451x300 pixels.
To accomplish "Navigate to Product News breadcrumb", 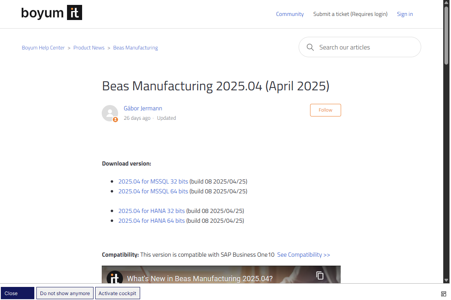I will tap(89, 48).
